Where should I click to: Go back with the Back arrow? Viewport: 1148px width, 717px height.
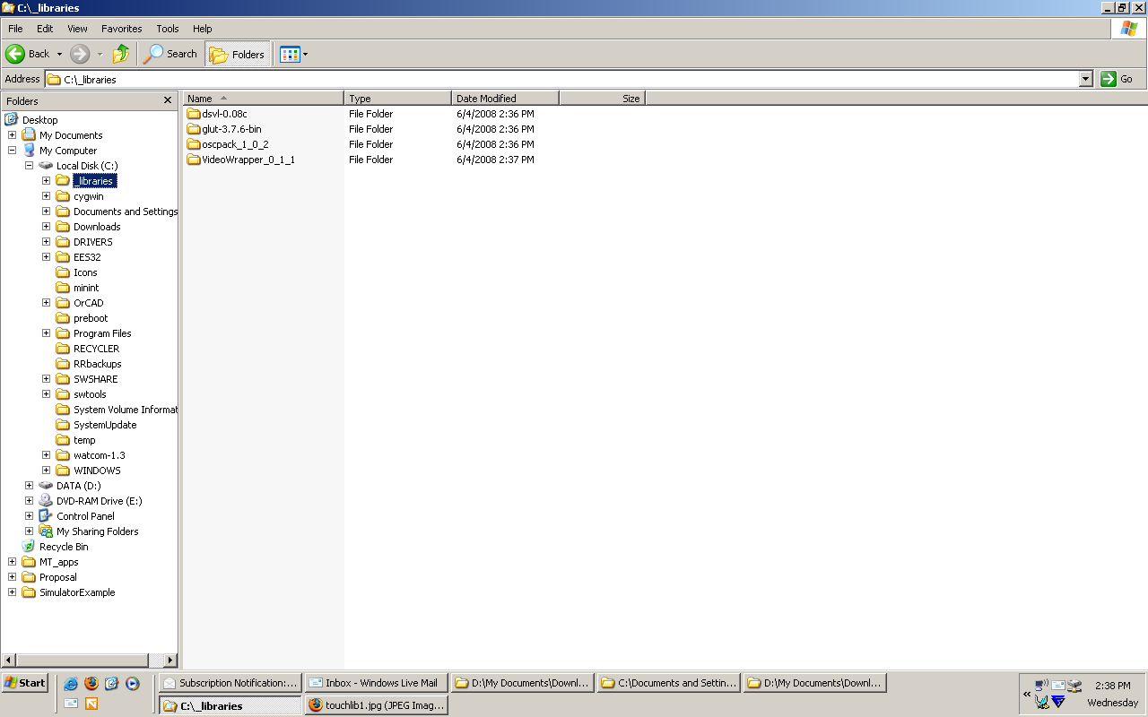coord(15,54)
